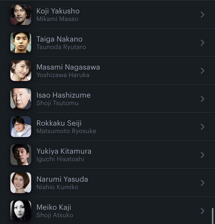
Task: Select character label Yoshizawa Haruka
Action: (63, 75)
